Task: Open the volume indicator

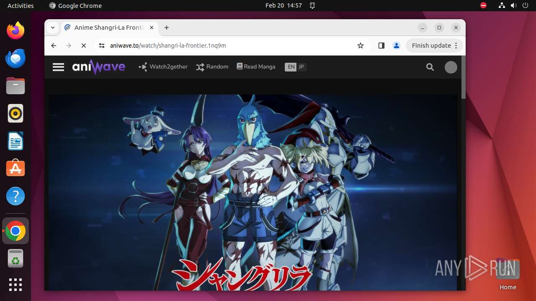Action: (513, 5)
